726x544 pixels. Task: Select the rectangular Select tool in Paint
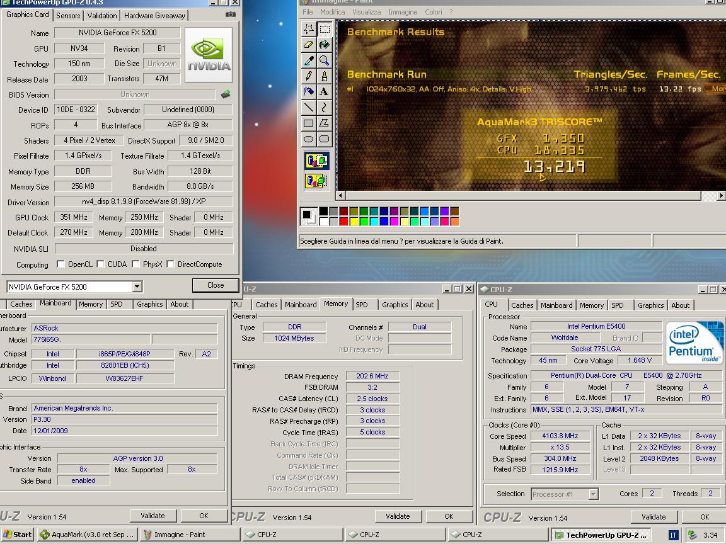(325, 29)
